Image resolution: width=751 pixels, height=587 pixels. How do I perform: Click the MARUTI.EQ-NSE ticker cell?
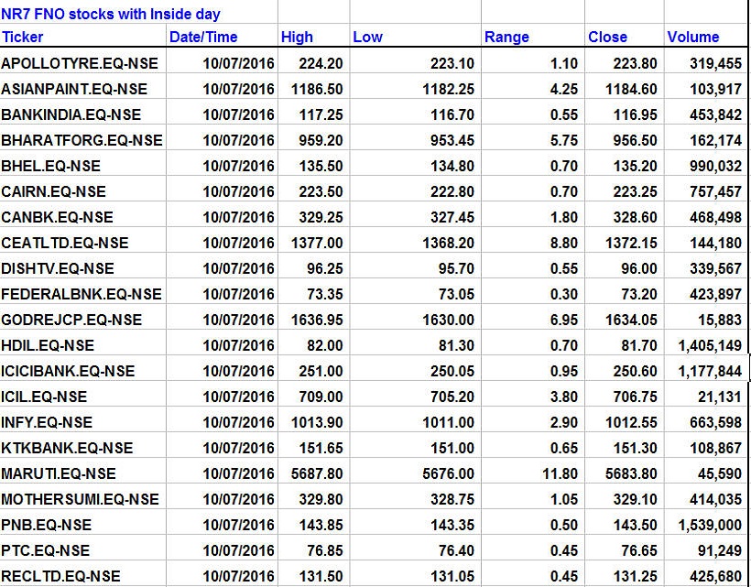click(59, 473)
